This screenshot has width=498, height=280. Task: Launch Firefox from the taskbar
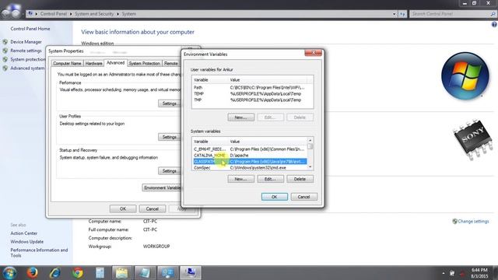click(32, 273)
